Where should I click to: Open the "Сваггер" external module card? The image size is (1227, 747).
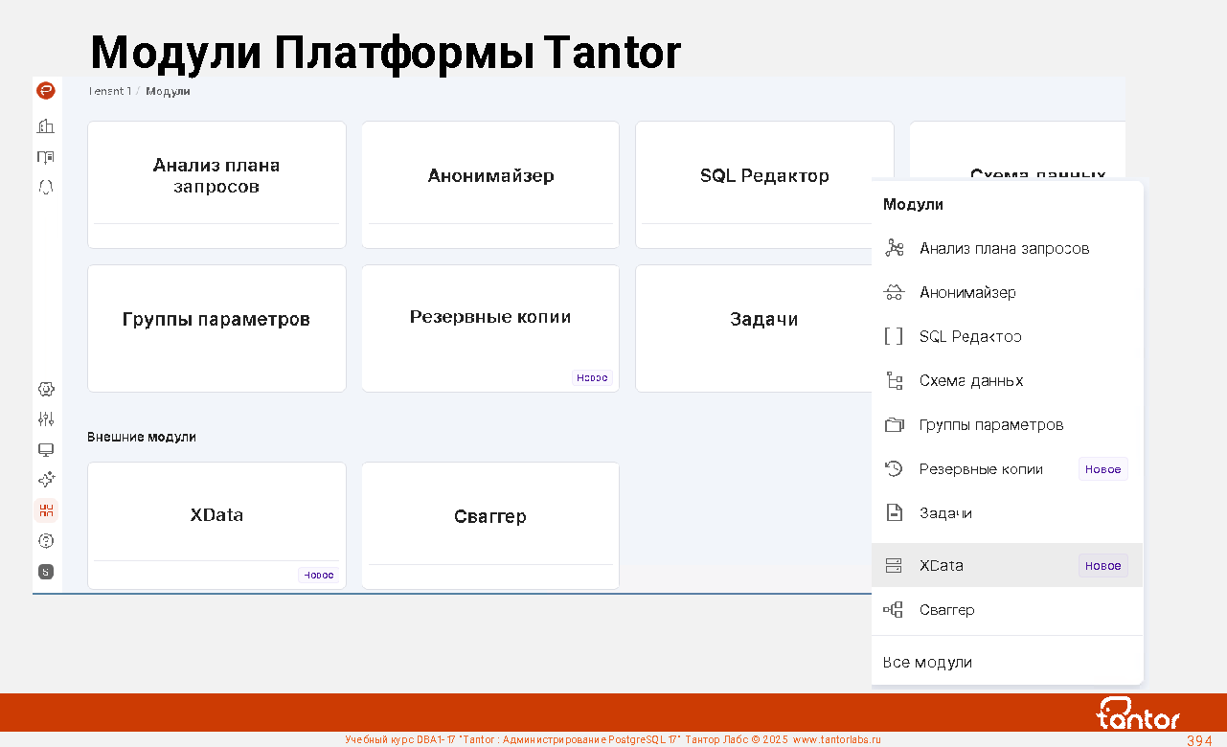pos(490,517)
